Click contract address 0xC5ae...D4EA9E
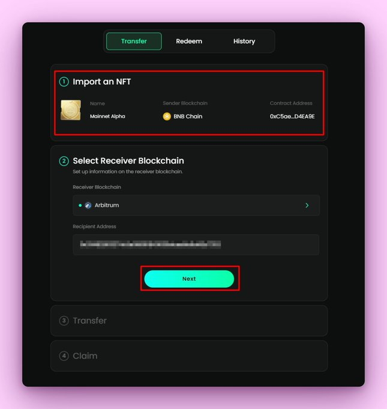Image resolution: width=387 pixels, height=409 pixels. coord(292,116)
